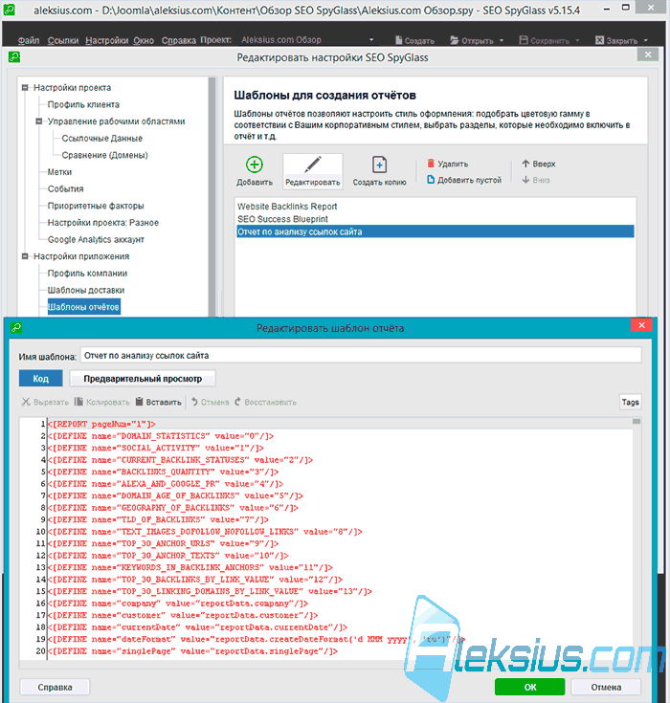Screen dimensions: 670x703
Task: Collapse the Project settings tree node
Action: (x=26, y=87)
